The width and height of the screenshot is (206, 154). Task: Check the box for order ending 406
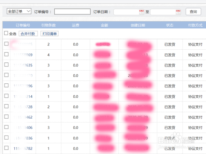7,127
